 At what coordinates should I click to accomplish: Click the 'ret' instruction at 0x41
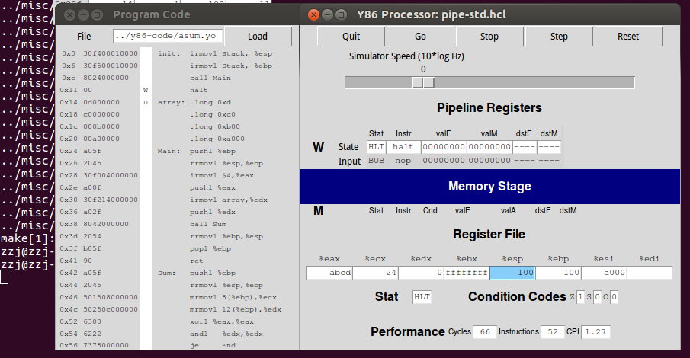196,261
